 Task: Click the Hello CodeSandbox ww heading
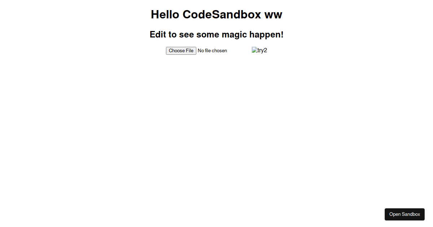coord(216,14)
